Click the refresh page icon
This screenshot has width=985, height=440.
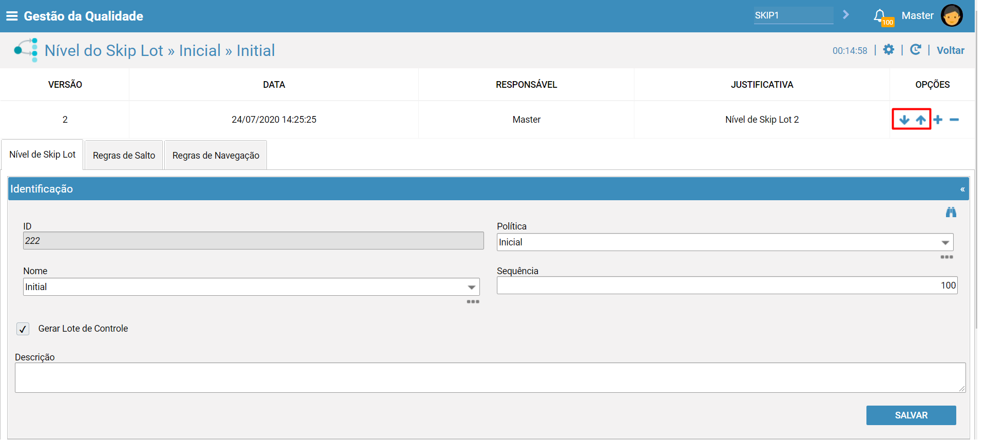(916, 50)
